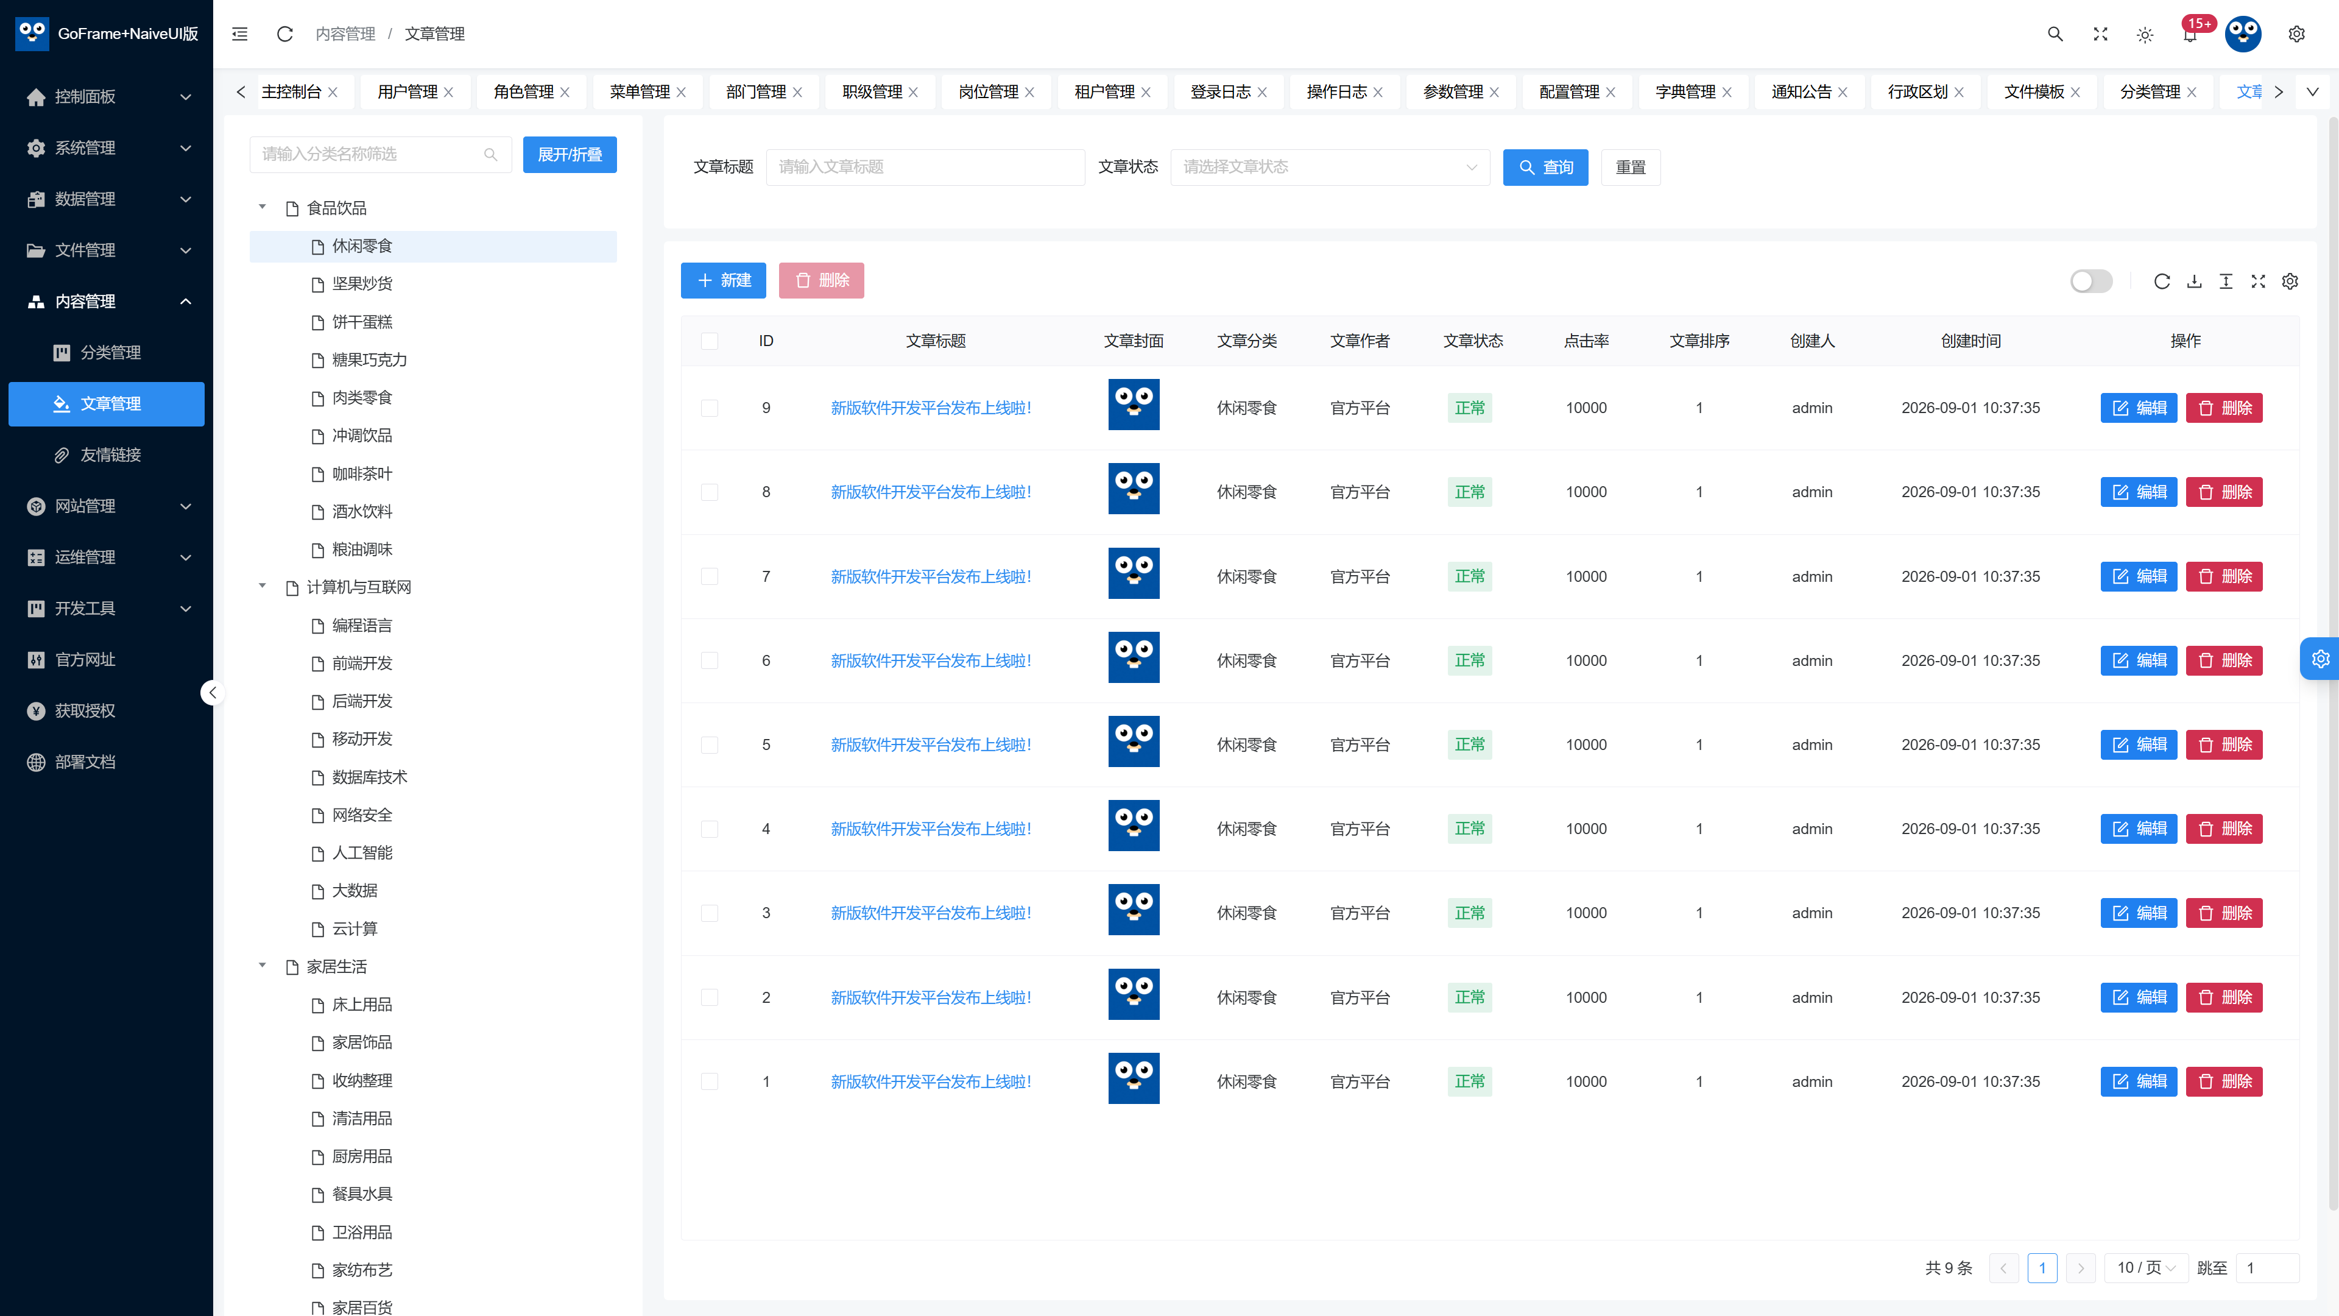The height and width of the screenshot is (1316, 2339).
Task: Focus the 文章标题 input field
Action: point(925,167)
